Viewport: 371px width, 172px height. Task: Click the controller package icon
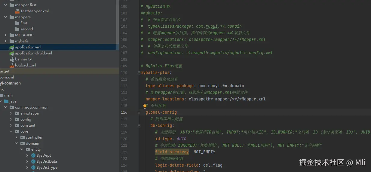tap(23, 137)
